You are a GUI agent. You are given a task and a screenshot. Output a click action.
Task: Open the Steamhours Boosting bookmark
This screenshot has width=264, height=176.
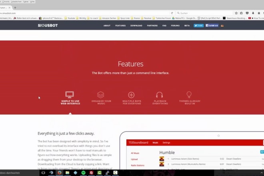(235, 18)
